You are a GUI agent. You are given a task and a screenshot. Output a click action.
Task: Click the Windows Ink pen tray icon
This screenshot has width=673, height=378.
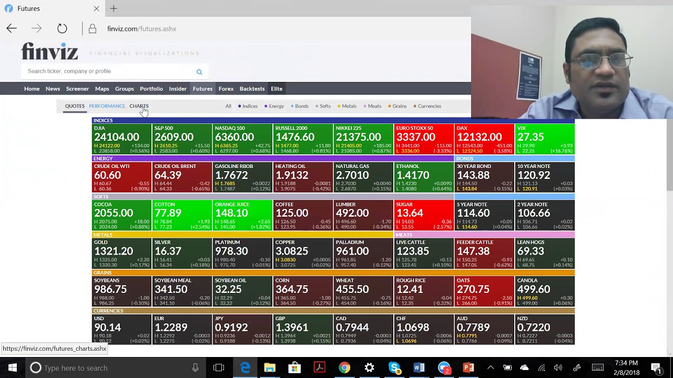coord(577,367)
